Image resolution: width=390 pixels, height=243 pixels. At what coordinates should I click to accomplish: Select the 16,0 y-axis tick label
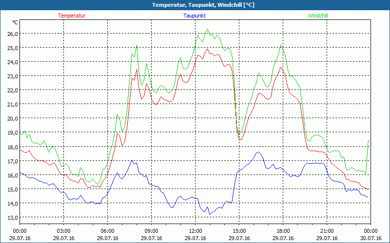(13, 175)
